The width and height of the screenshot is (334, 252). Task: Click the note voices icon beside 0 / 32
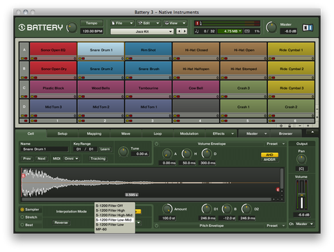(197, 31)
